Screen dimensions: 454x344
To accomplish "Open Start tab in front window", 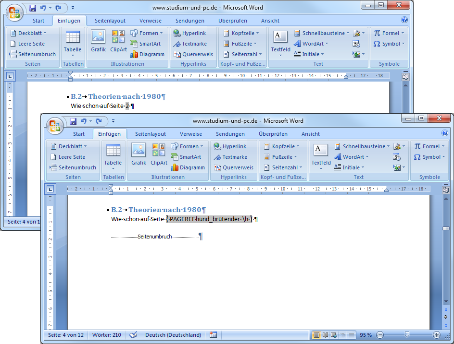I will click(79, 134).
